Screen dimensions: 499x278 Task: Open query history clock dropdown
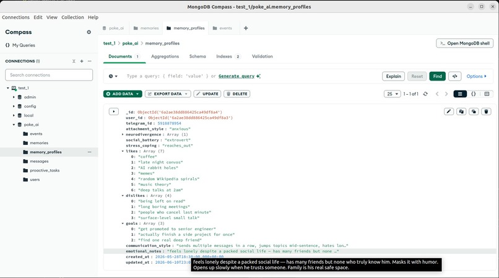click(x=113, y=76)
